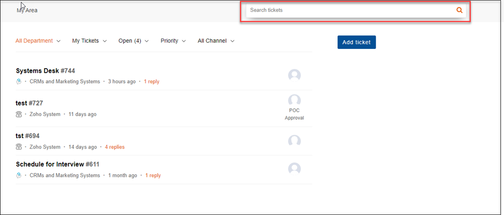Viewport: 504px width, 215px height.
Task: Expand the All Department dropdown
Action: point(38,41)
